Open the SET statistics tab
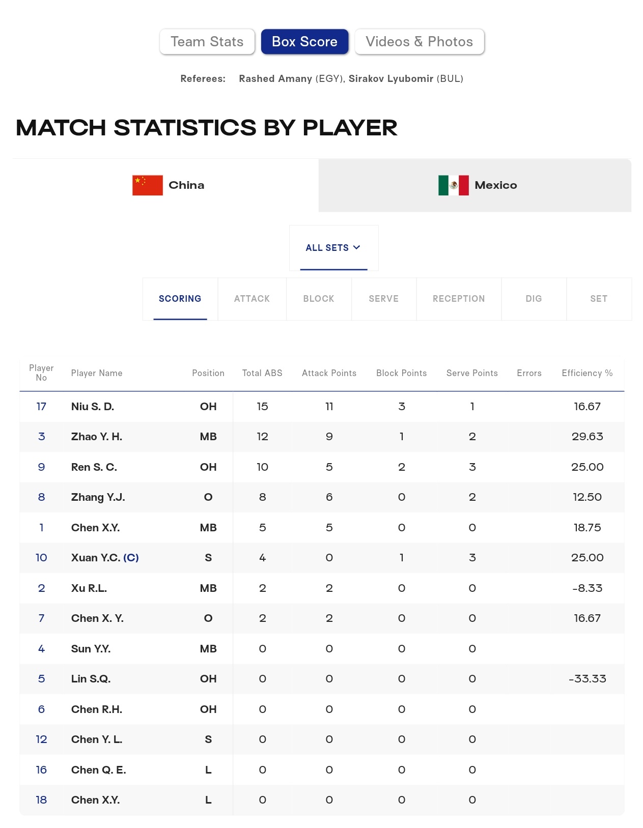The width and height of the screenshot is (643, 828). tap(599, 299)
